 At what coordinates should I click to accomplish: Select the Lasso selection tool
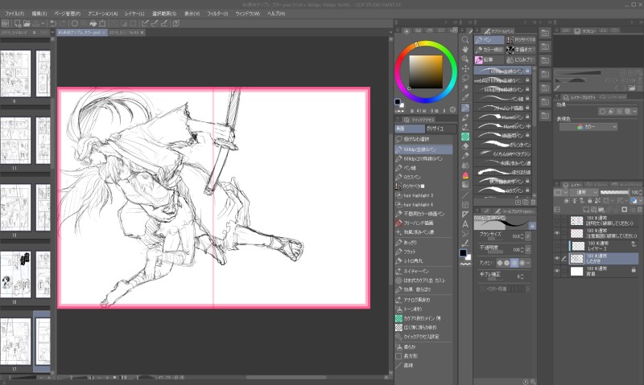pos(465,78)
